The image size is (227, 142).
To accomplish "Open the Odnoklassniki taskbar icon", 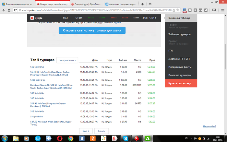I will coord(93,138).
